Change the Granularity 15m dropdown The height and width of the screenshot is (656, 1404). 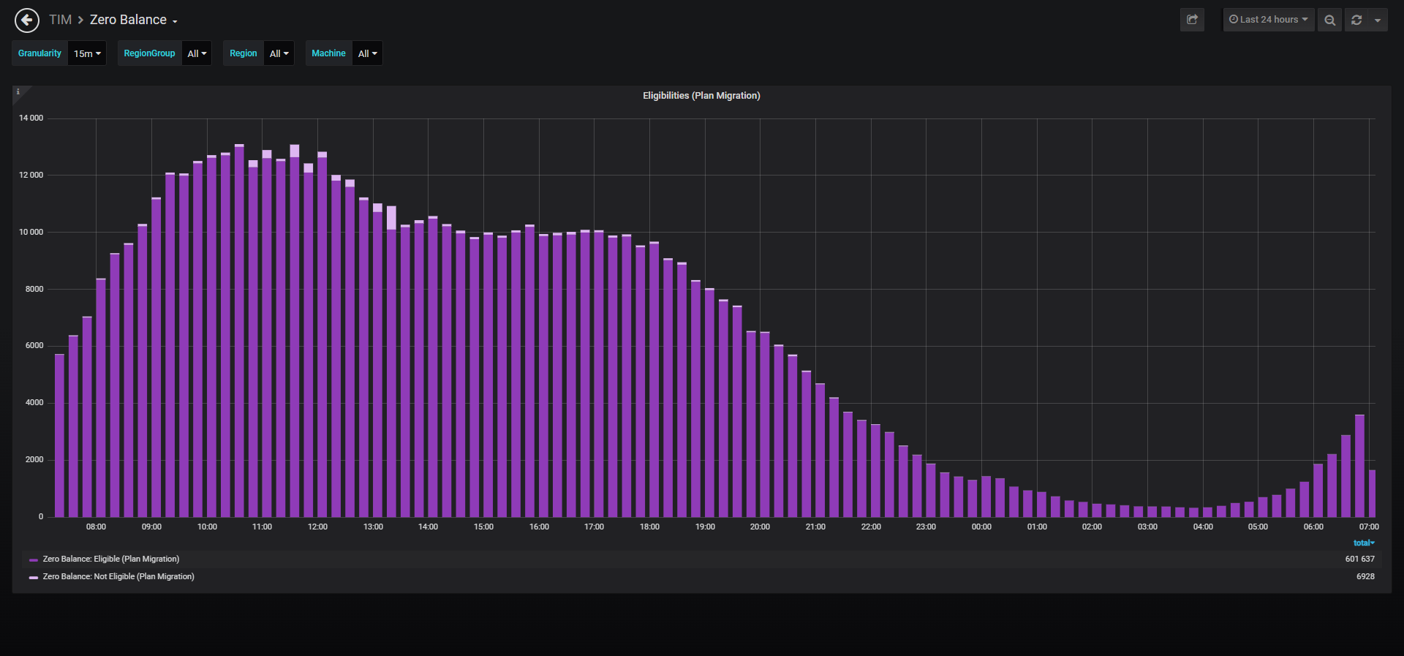pos(87,53)
